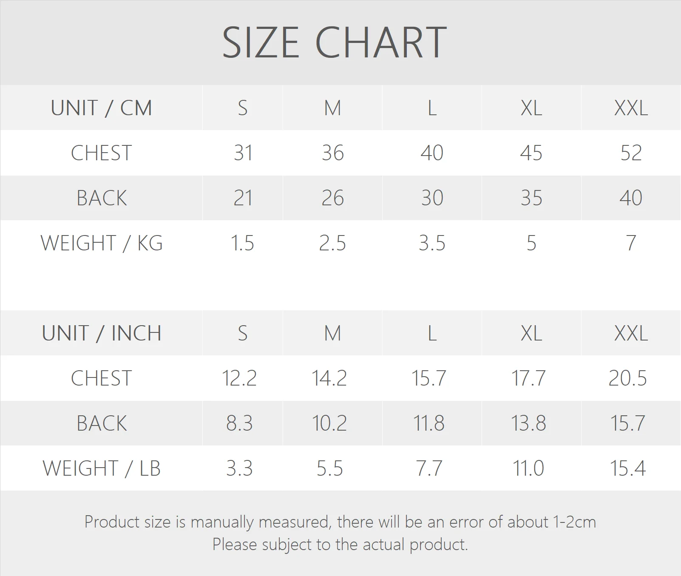Screen dimensions: 681x576
Task: Select back value 35 for size XL
Action: tap(531, 198)
